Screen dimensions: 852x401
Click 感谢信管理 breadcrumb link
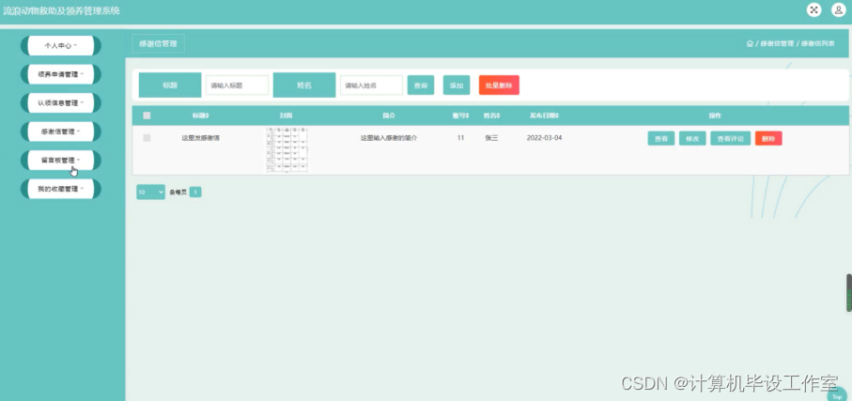tap(777, 43)
